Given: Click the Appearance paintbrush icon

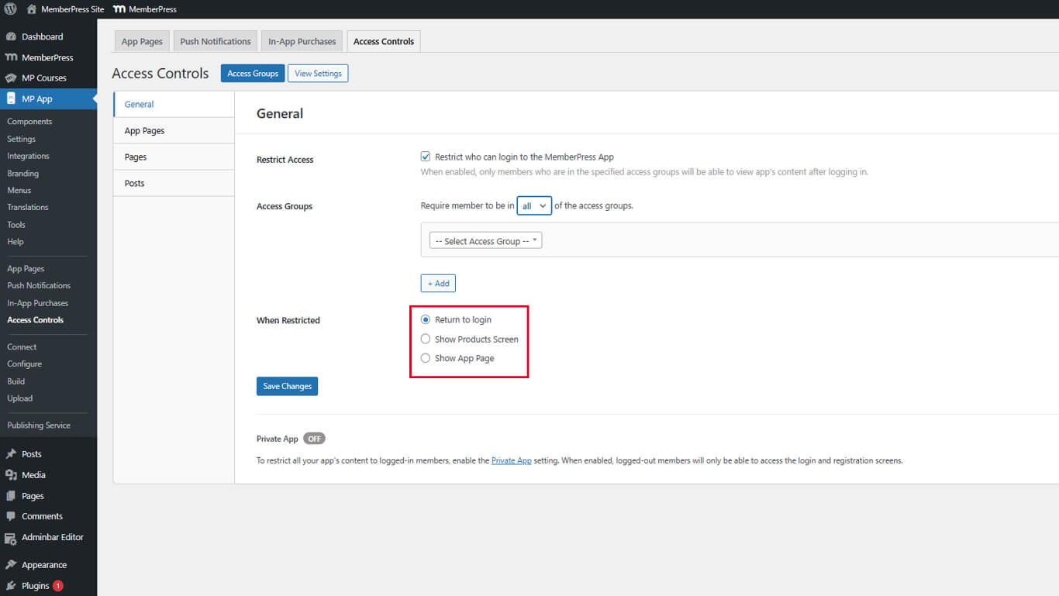Looking at the screenshot, I should 11,565.
